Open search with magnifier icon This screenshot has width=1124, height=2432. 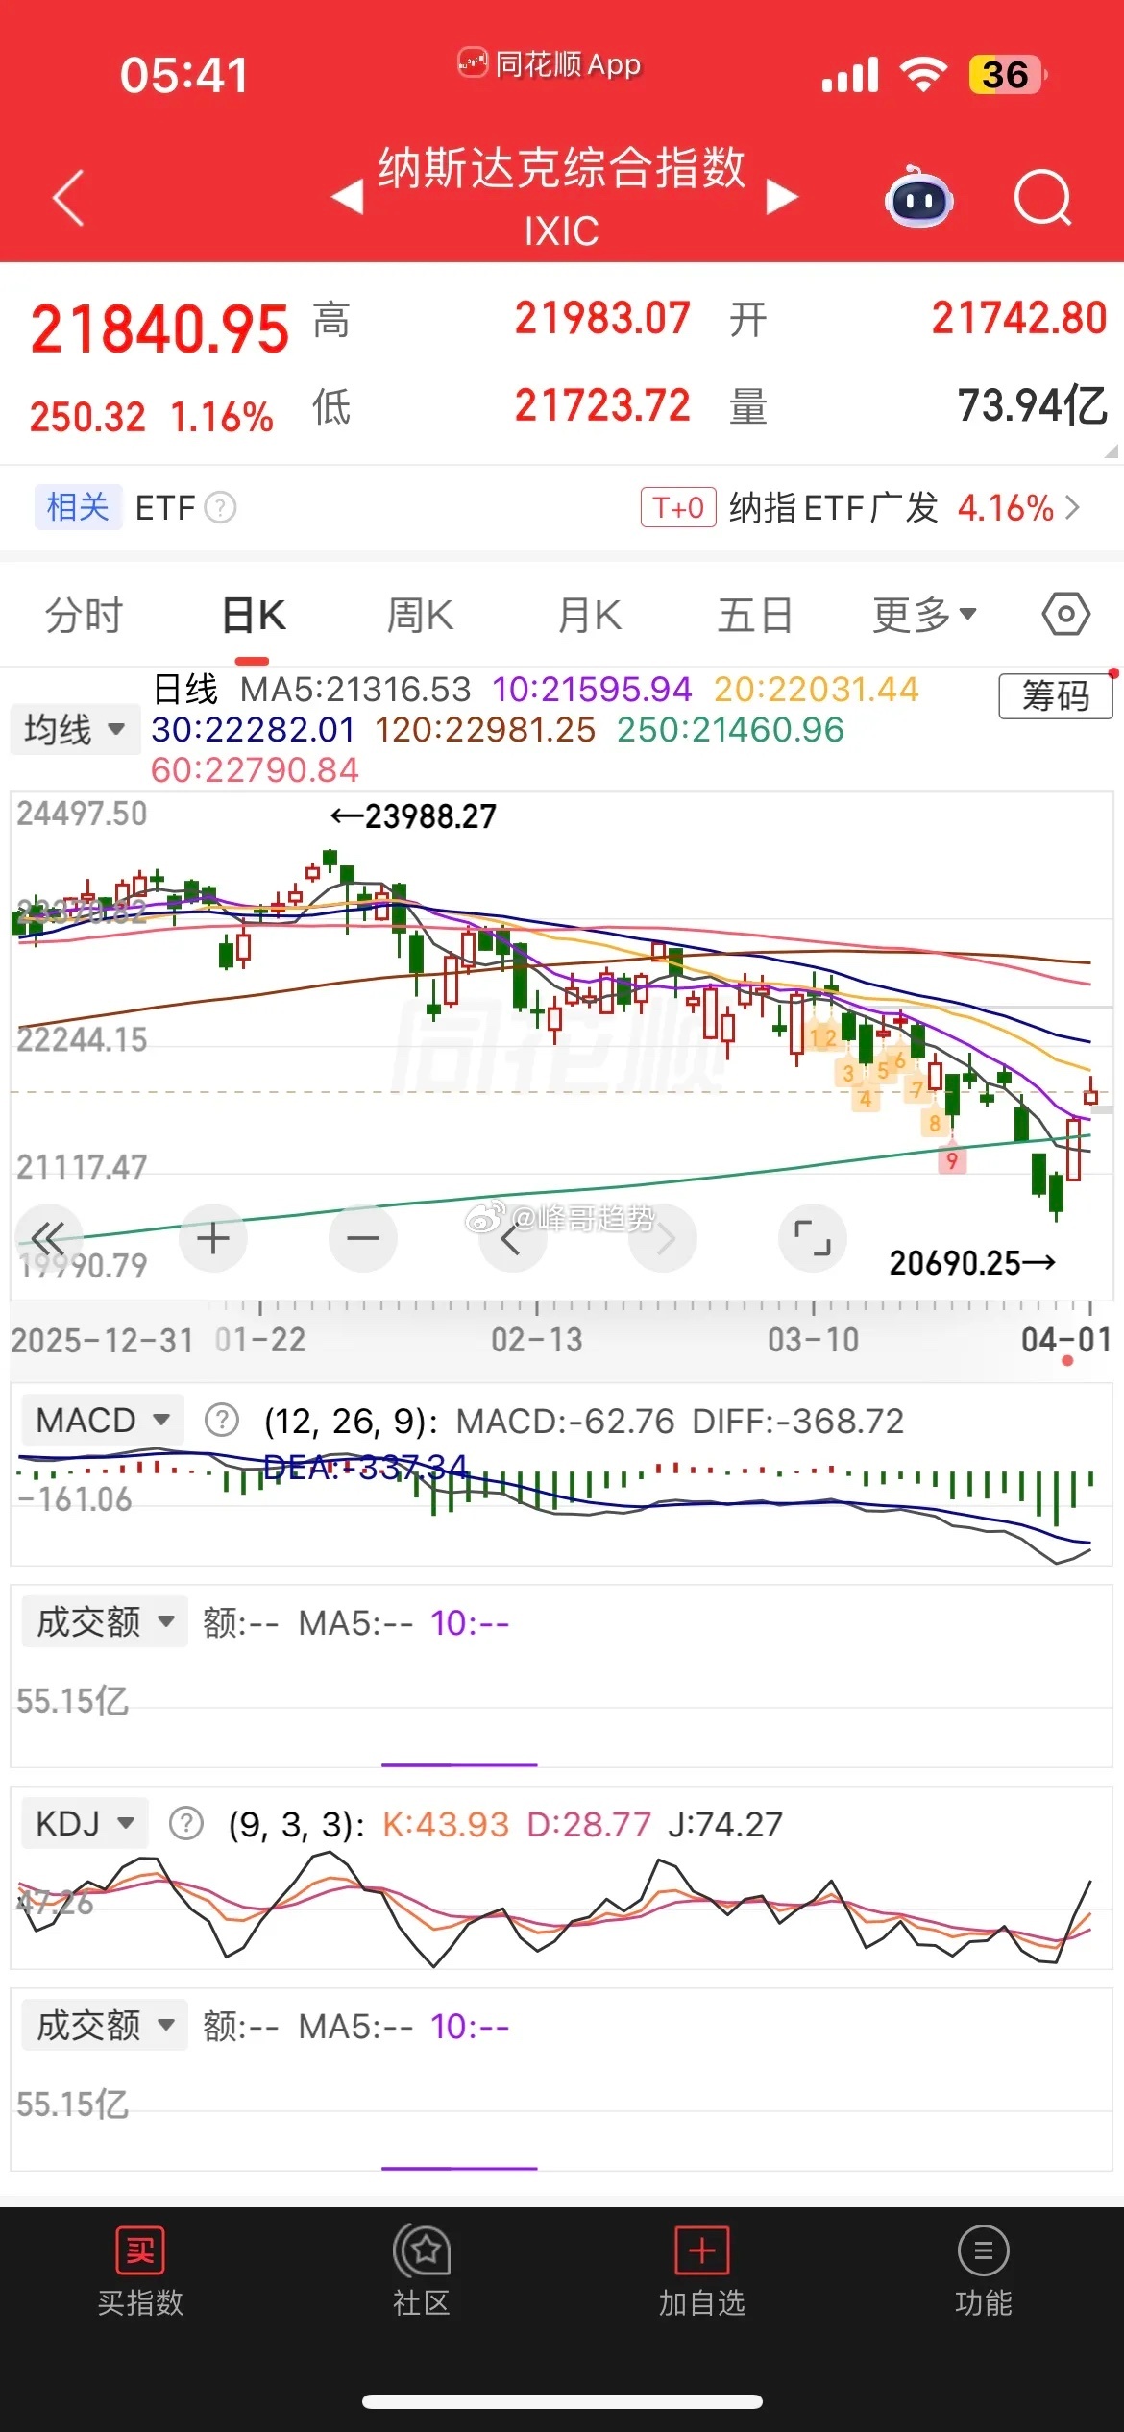coord(1042,198)
